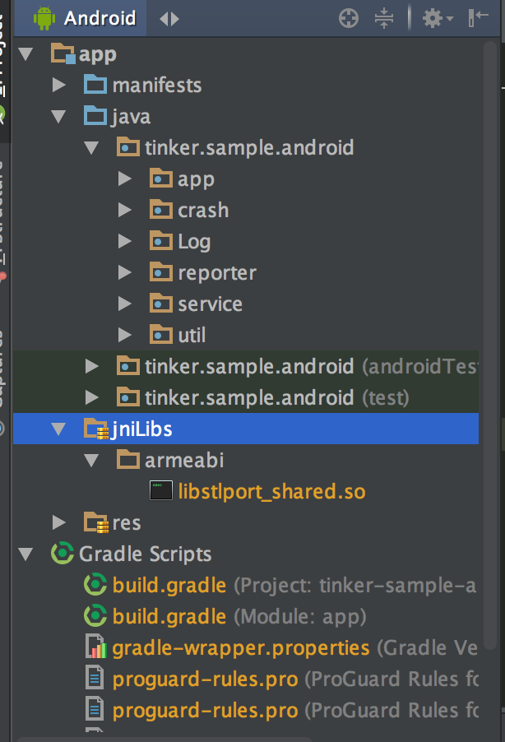Open the gear settings menu
Screen dimensions: 505x742
[x=438, y=19]
